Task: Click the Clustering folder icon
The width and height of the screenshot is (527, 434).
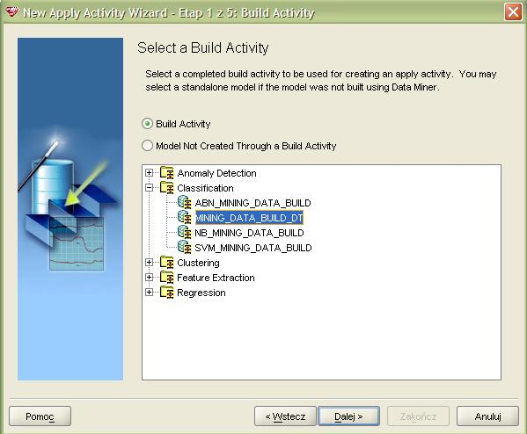Action: (x=166, y=262)
